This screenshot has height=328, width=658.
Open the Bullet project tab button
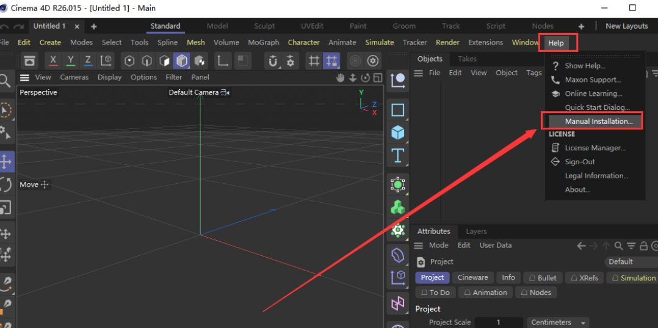(542, 277)
